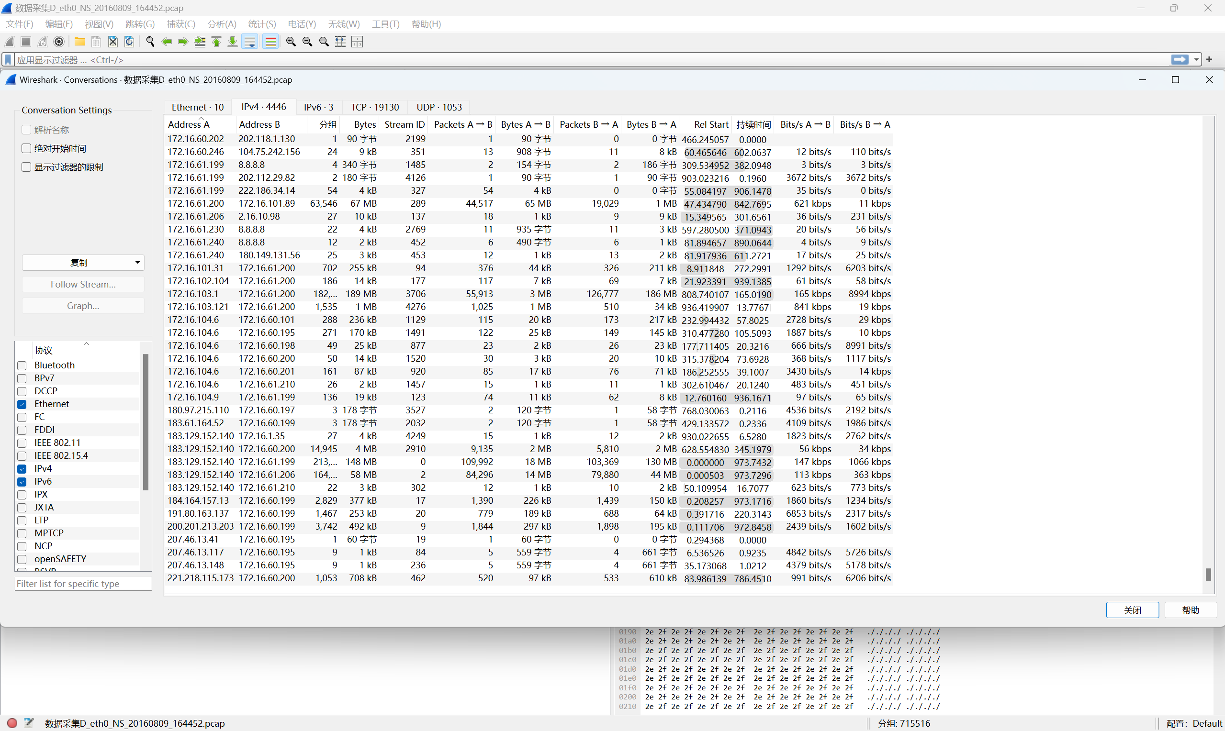Open capture options gear icon
The height and width of the screenshot is (731, 1225).
point(59,42)
